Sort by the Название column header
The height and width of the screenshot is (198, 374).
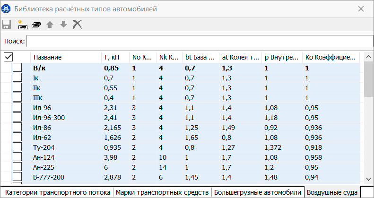(x=66, y=57)
